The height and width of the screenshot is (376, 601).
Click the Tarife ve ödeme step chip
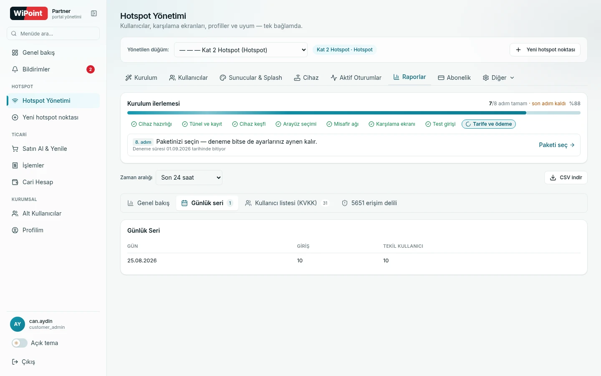pos(489,124)
